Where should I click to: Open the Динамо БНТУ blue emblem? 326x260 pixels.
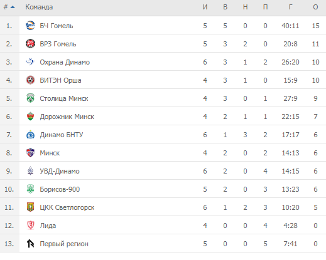(x=30, y=135)
